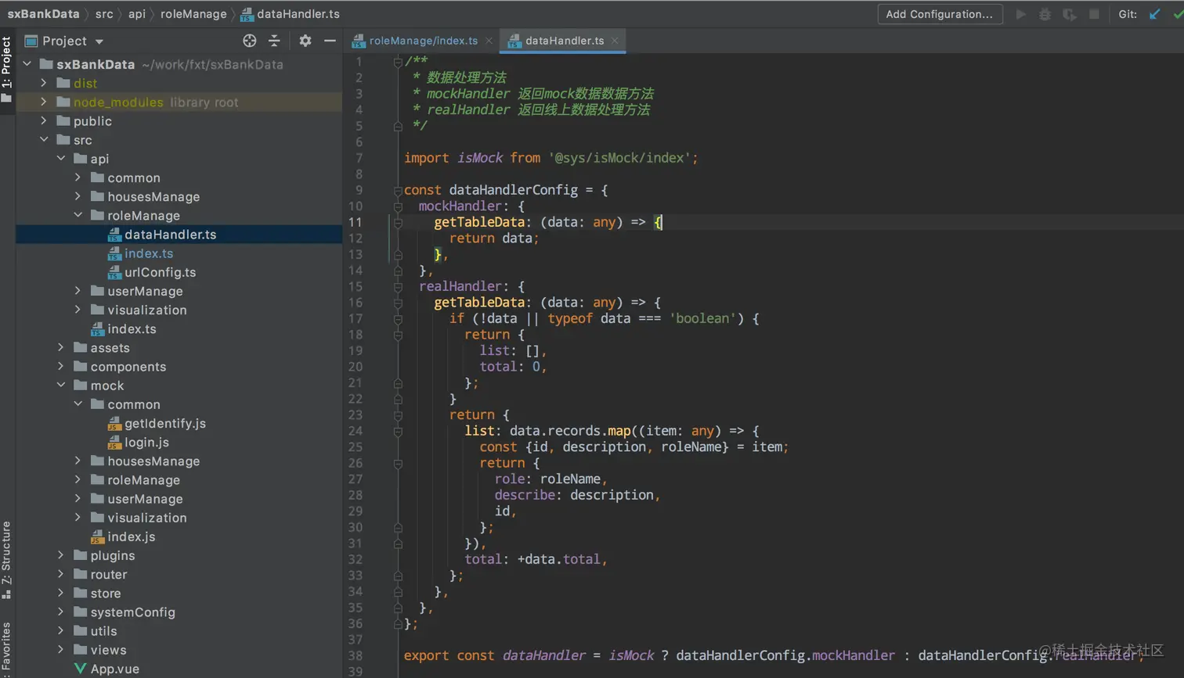Click the Add Configuration button
The width and height of the screenshot is (1184, 678).
click(939, 14)
